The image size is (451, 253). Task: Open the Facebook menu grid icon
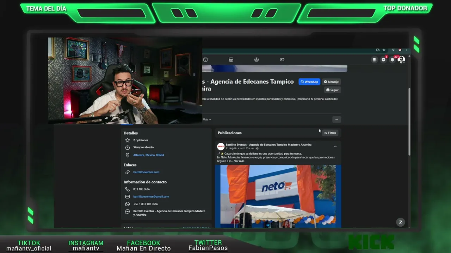click(375, 60)
